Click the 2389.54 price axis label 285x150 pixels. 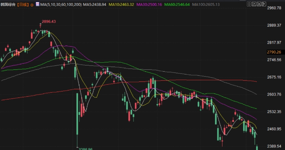274,146
